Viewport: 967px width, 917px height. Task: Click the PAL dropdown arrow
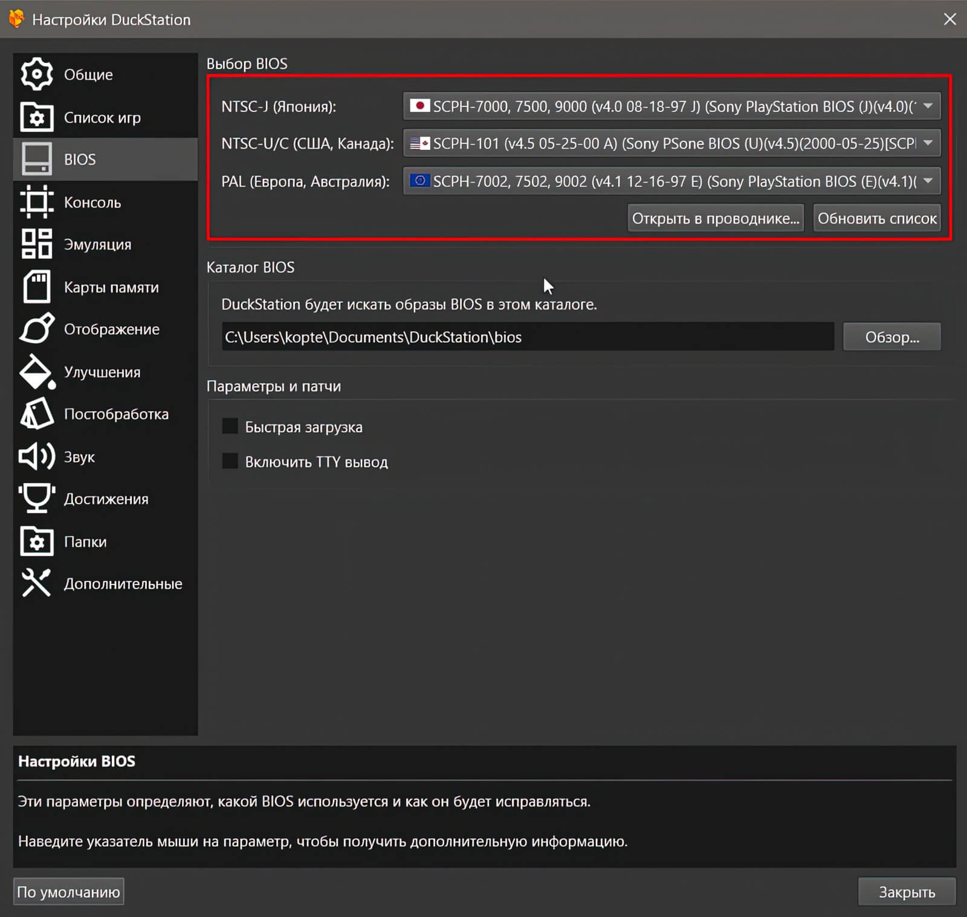point(928,181)
